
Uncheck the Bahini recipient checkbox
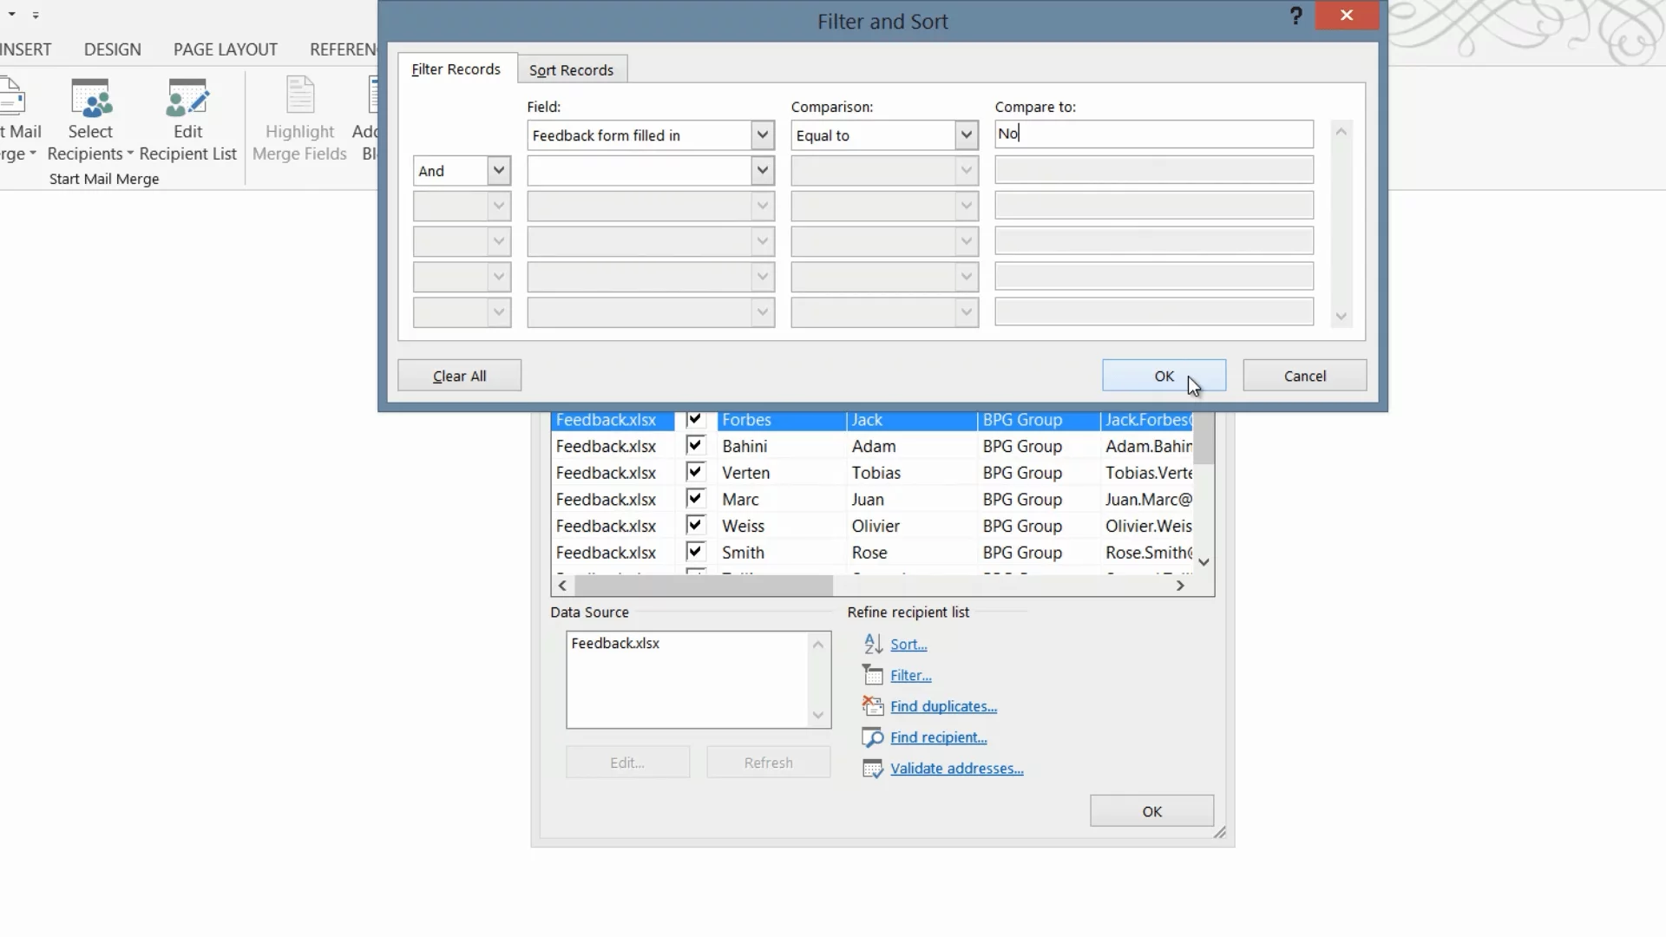tap(695, 446)
